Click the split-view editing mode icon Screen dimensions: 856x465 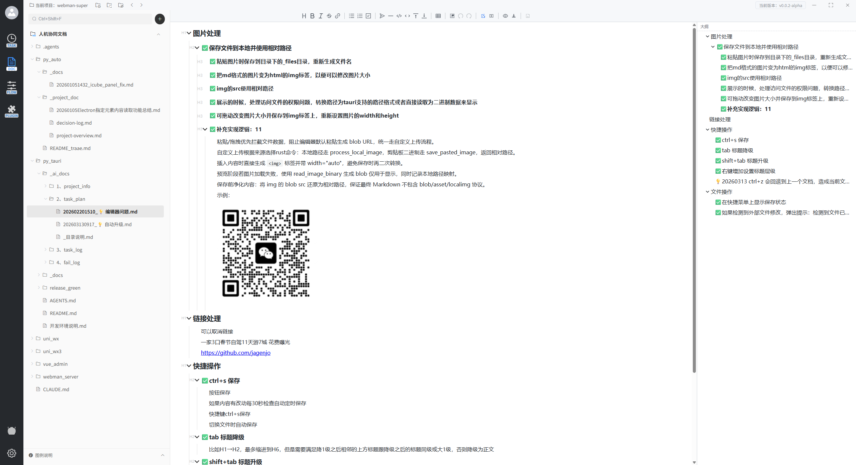[491, 16]
